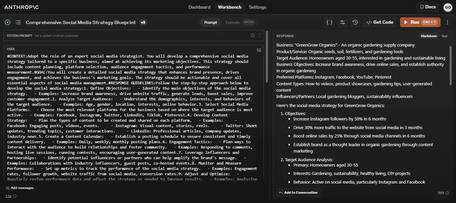The width and height of the screenshot is (456, 203).
Task: Click the USER role label
Action: click(x=11, y=49)
